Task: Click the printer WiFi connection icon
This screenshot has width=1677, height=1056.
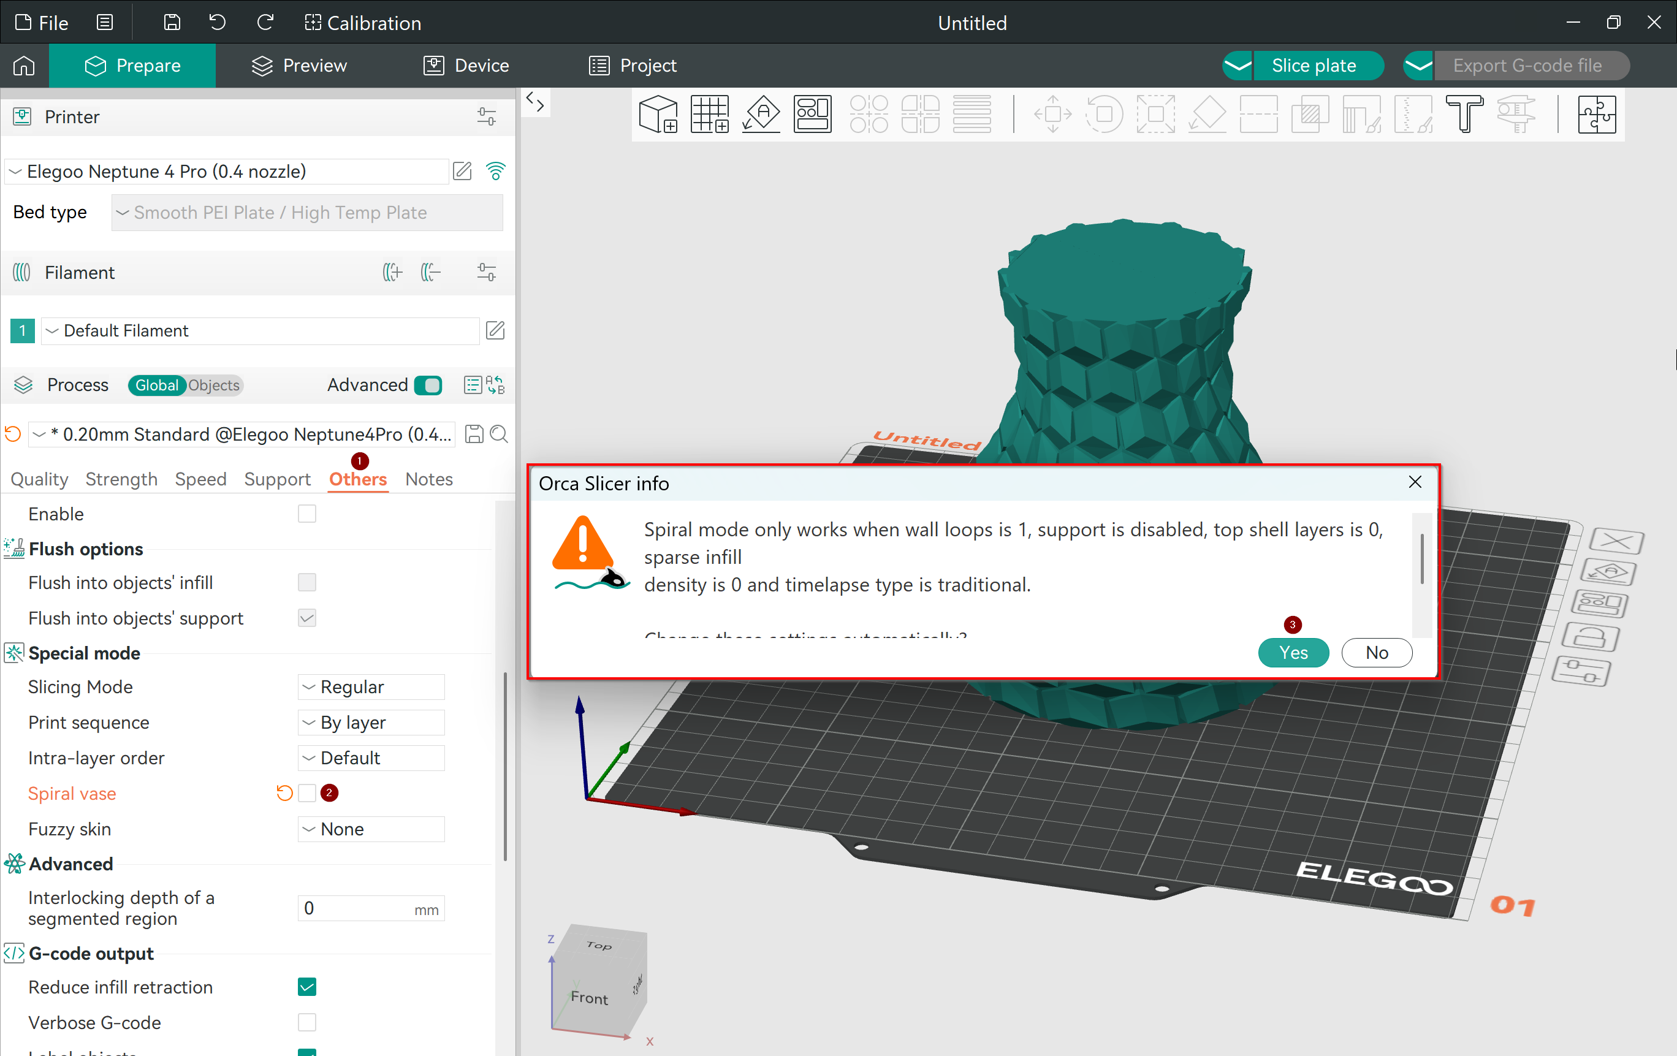Action: point(495,172)
